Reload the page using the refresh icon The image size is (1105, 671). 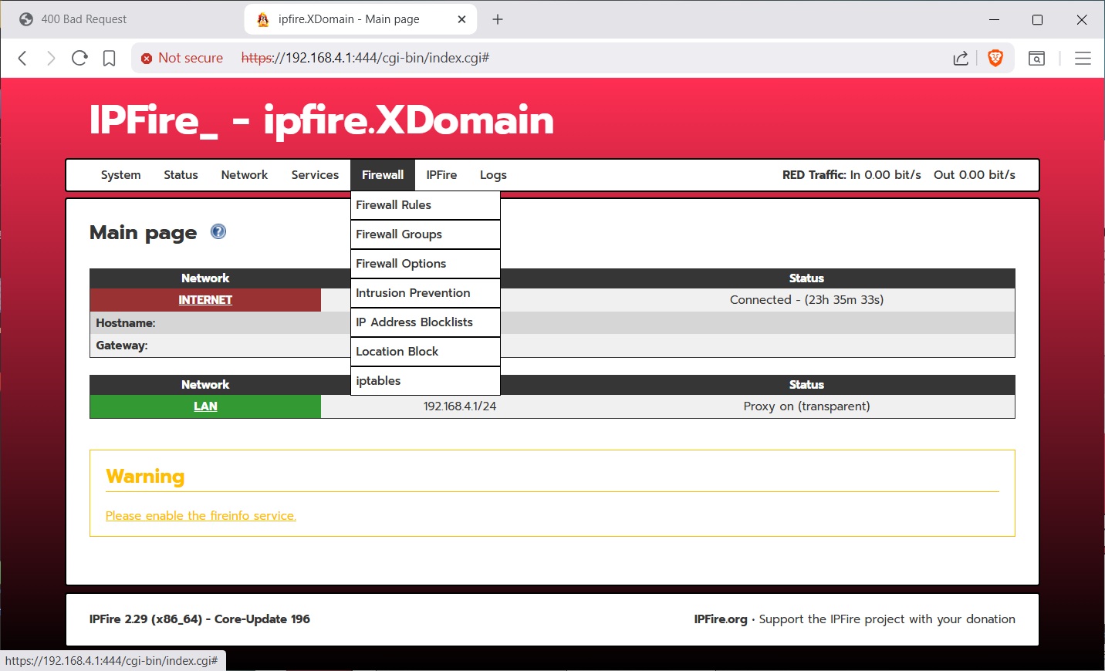79,58
